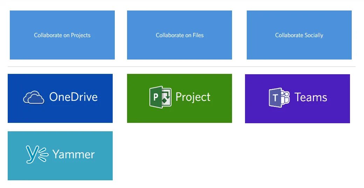The height and width of the screenshot is (188, 364).
Task: Click the Teams app icon
Action: 279,97
